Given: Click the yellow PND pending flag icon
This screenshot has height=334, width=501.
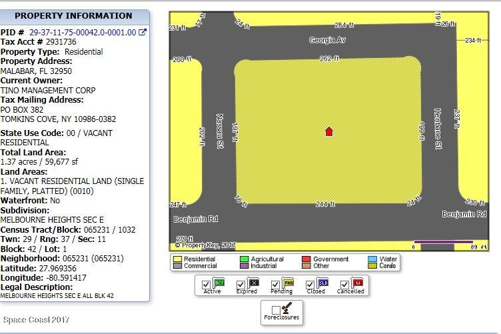Looking at the screenshot, I should [288, 282].
